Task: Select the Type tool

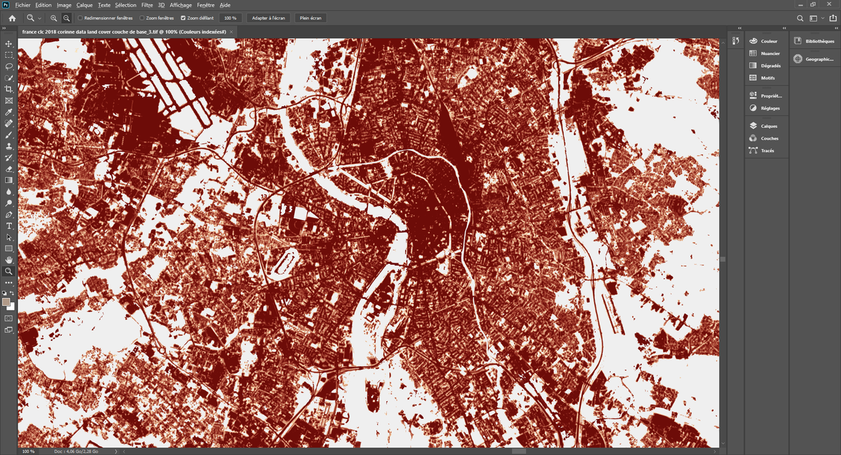Action: click(x=9, y=226)
